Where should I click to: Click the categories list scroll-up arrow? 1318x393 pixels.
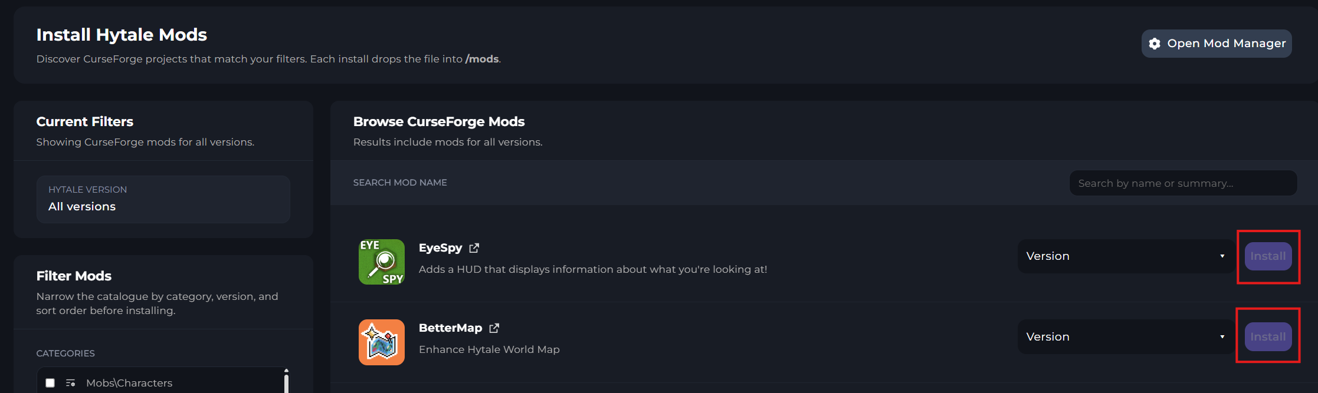(x=286, y=371)
